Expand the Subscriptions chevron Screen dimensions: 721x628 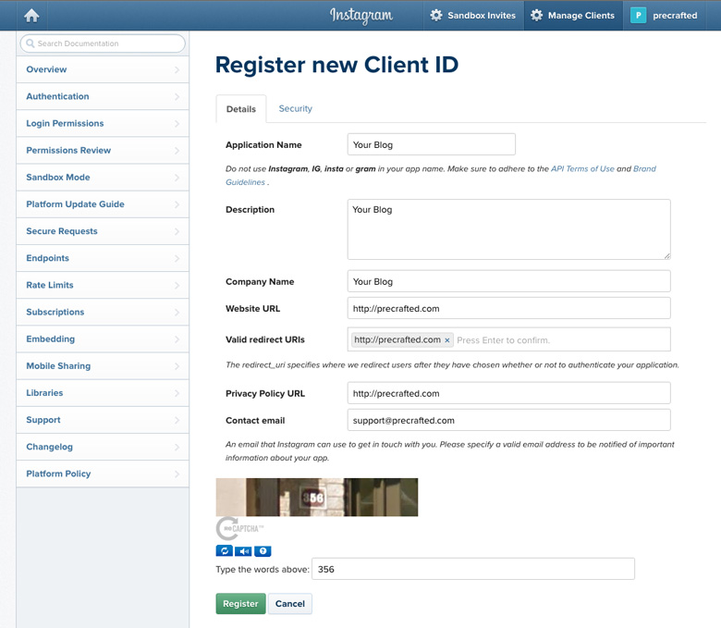[x=177, y=312]
